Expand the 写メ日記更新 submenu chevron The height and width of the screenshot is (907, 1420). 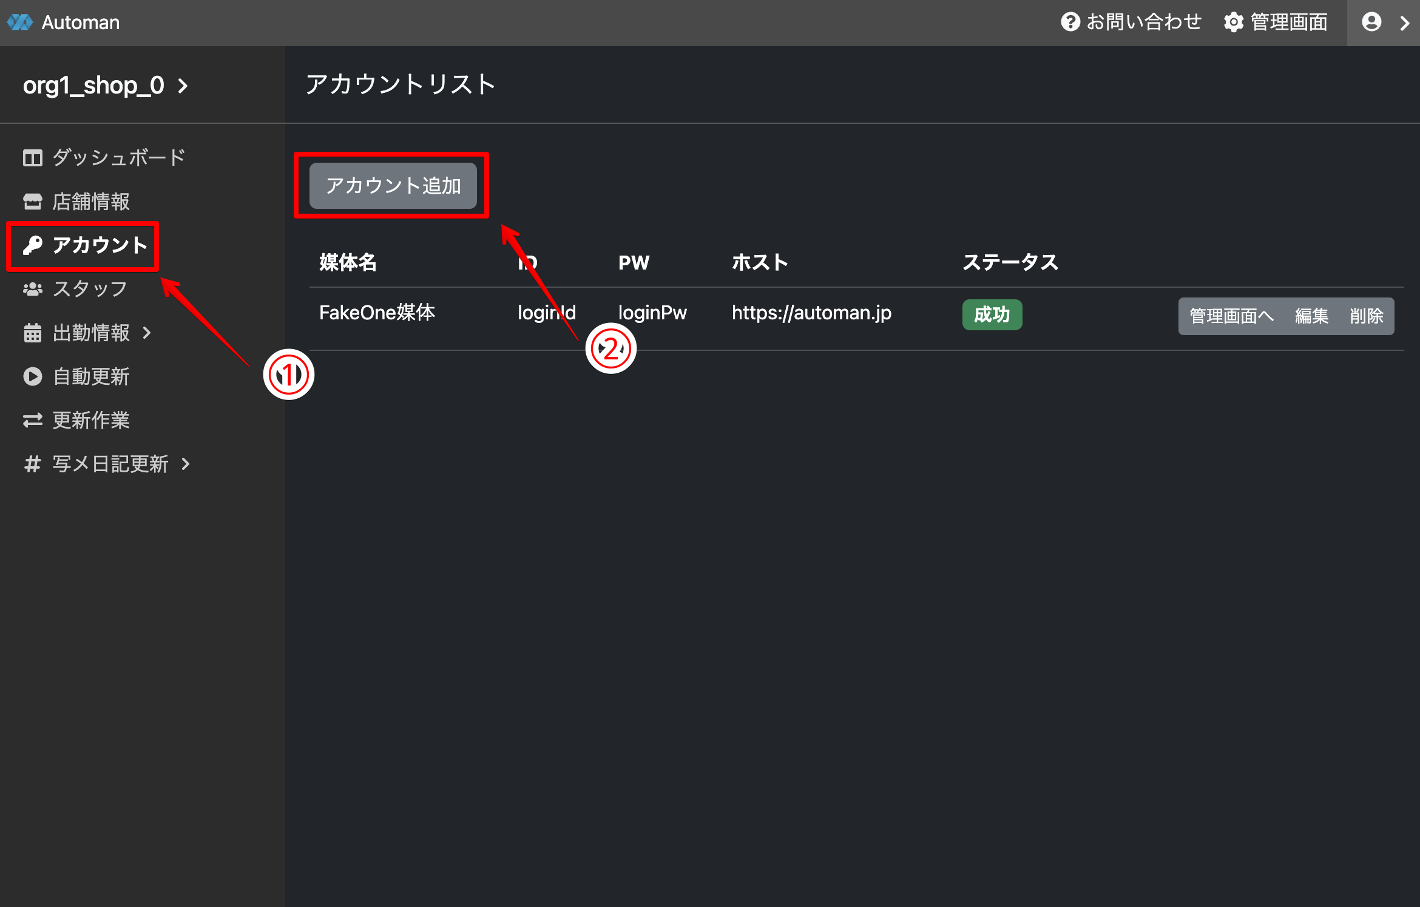point(186,464)
